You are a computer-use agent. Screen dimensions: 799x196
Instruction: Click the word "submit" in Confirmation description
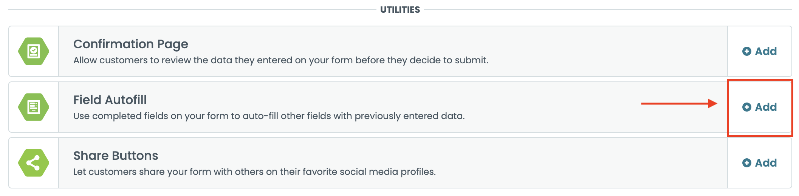(x=474, y=60)
